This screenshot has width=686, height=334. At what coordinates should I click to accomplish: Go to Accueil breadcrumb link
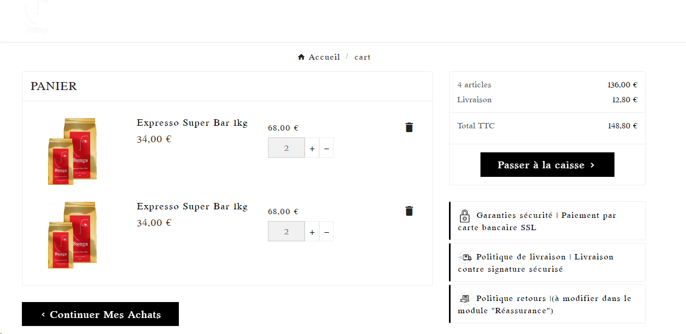[x=324, y=57]
